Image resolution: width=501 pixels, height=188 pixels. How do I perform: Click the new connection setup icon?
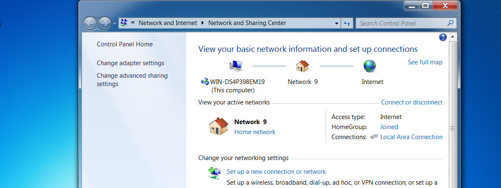click(215, 173)
